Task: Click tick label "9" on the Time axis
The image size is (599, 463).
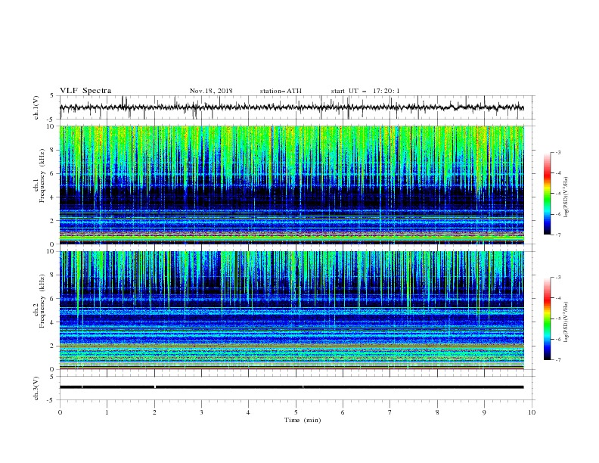Action: click(484, 412)
